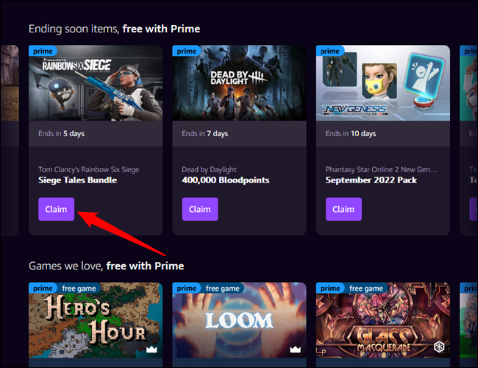Viewport: 478px width, 368px height.
Task: Click the Dead by Daylight game name text
Action: tap(209, 170)
